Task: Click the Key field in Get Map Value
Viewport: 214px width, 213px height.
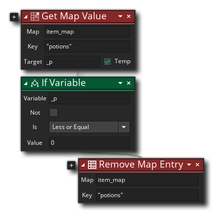Action: (87, 46)
